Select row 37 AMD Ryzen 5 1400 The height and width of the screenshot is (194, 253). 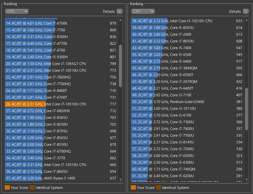(61, 178)
